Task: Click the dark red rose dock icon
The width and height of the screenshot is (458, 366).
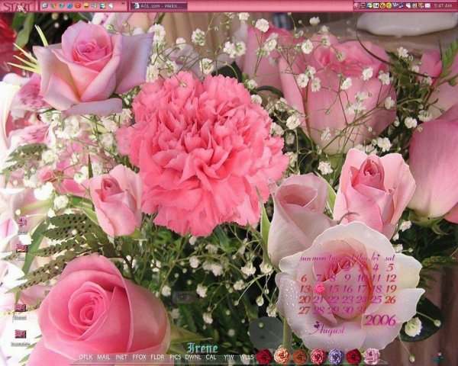Action: click(x=264, y=356)
